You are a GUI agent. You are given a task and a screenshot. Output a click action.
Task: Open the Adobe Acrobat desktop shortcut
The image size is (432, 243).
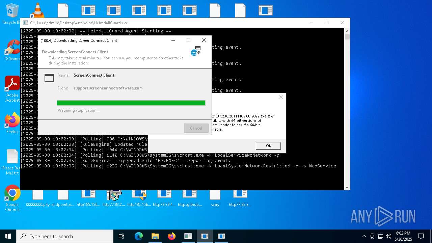(12, 89)
